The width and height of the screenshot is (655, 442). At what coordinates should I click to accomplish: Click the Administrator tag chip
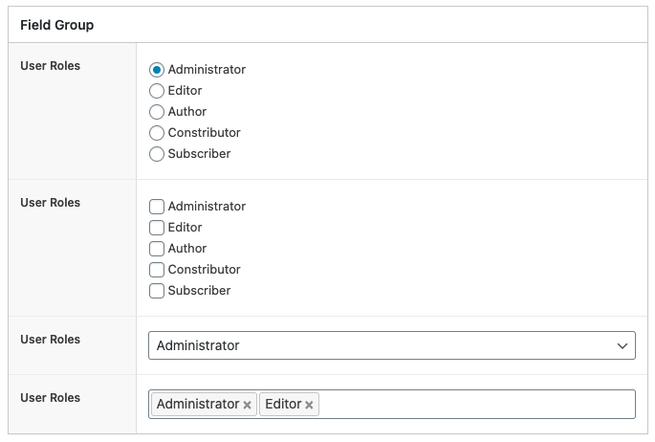tap(197, 405)
